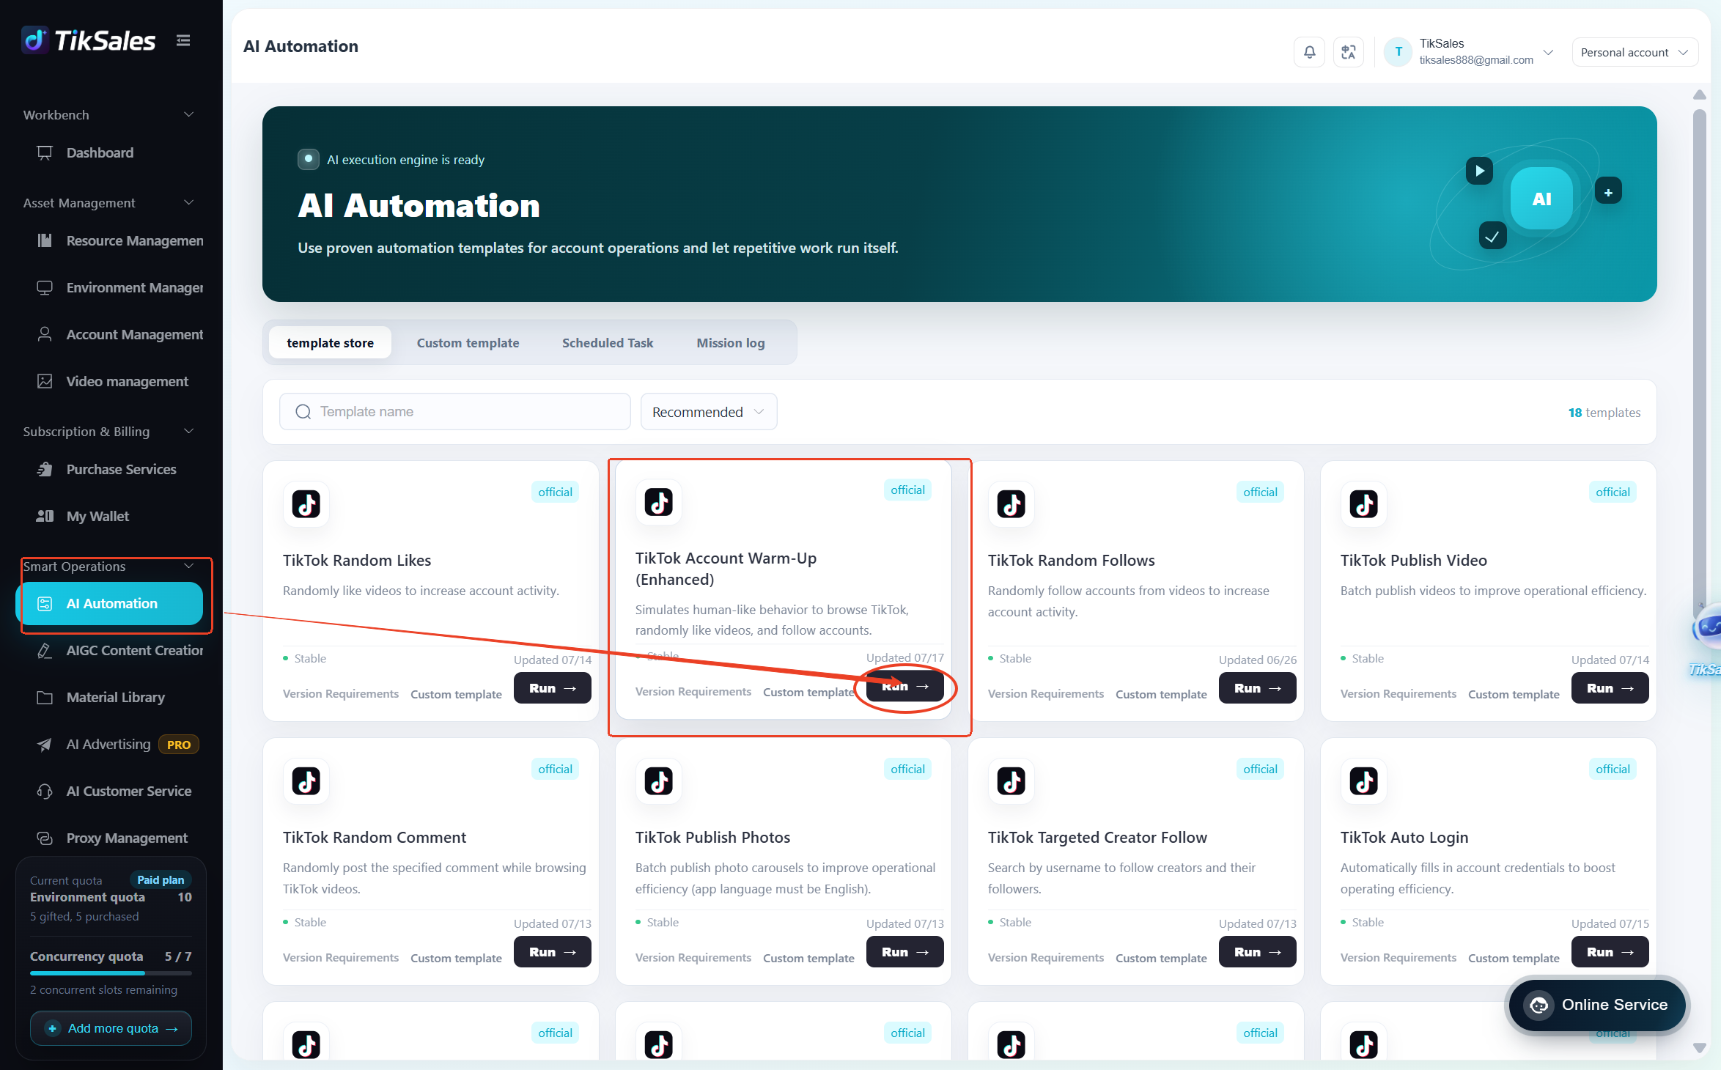
Task: Open notifications bell icon
Action: point(1309,52)
